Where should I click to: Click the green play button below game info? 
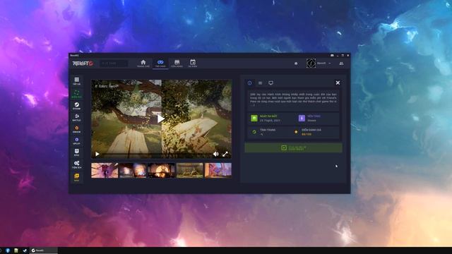point(294,147)
